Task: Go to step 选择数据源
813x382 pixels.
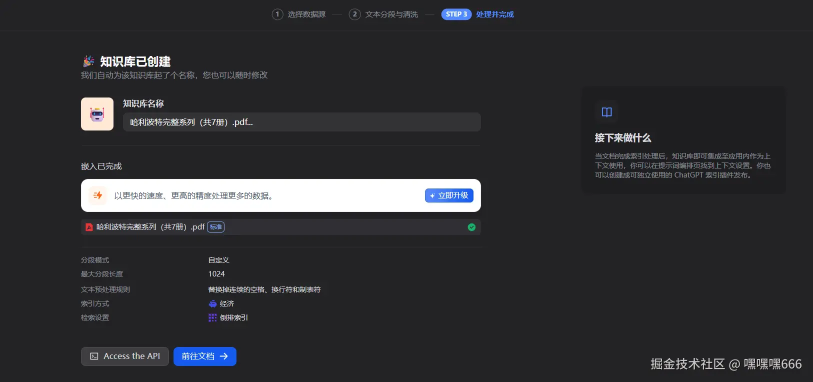Action: [306, 14]
